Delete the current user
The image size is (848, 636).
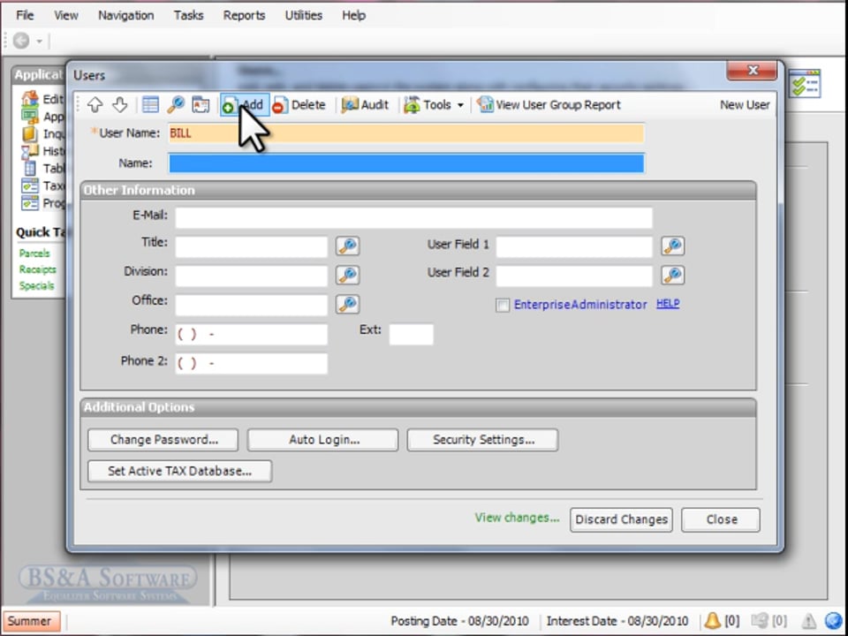pyautogui.click(x=299, y=105)
